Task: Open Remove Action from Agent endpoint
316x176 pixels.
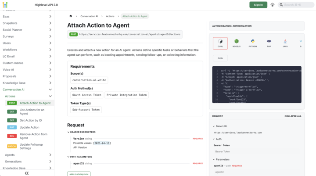Action: tap(33, 136)
